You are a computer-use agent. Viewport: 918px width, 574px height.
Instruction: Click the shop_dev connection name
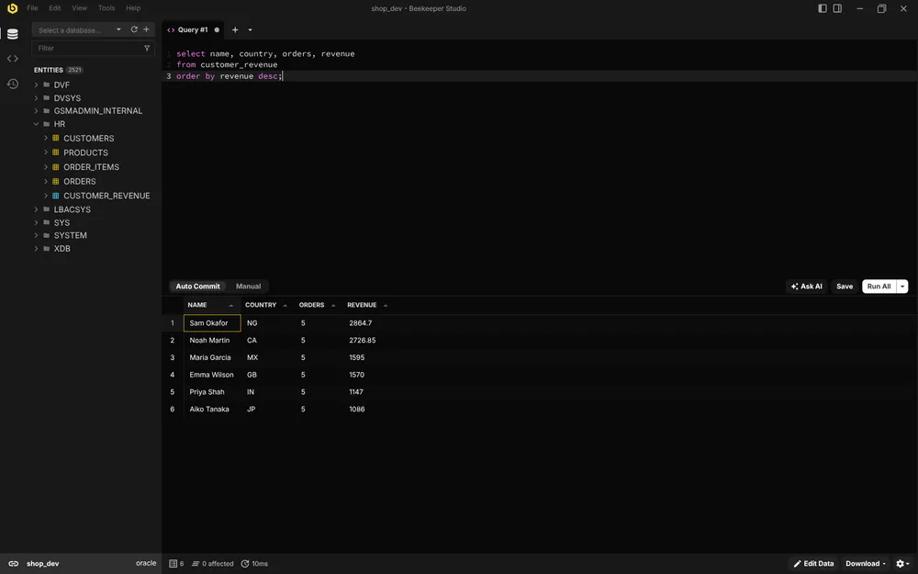click(x=43, y=564)
